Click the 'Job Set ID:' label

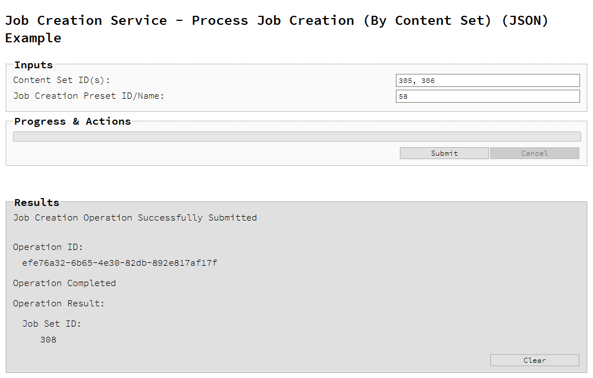pos(51,324)
